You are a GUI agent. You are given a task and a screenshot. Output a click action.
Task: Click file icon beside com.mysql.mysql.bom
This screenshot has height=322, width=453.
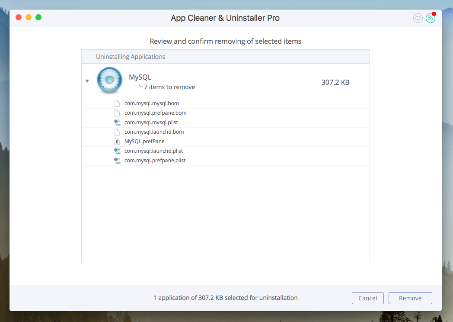click(x=117, y=103)
